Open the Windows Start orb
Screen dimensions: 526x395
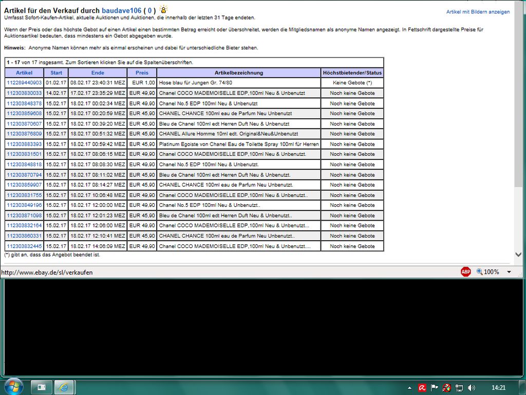coord(13,386)
